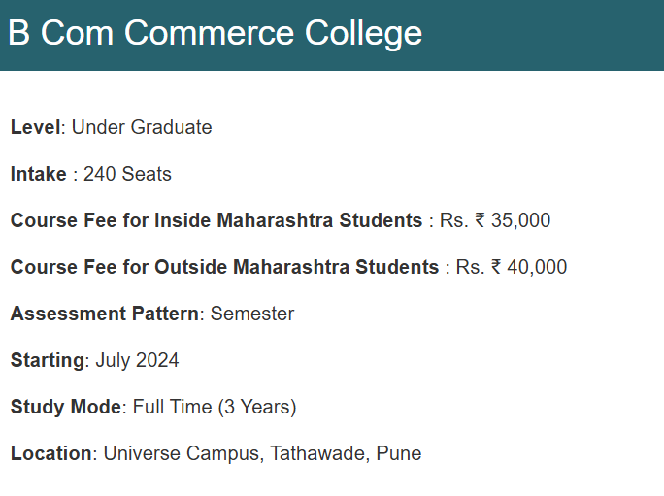Select Full Time (3 Years) text
The height and width of the screenshot is (496, 664).
click(x=215, y=407)
